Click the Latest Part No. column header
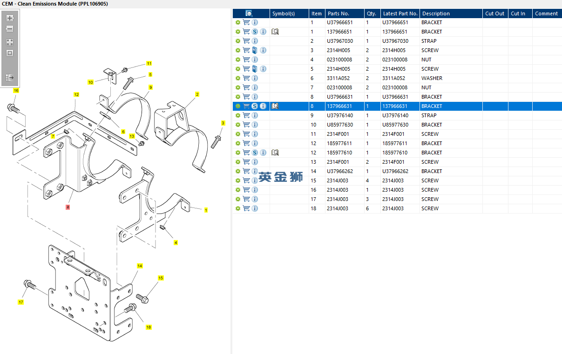This screenshot has width=562, height=354. point(400,13)
